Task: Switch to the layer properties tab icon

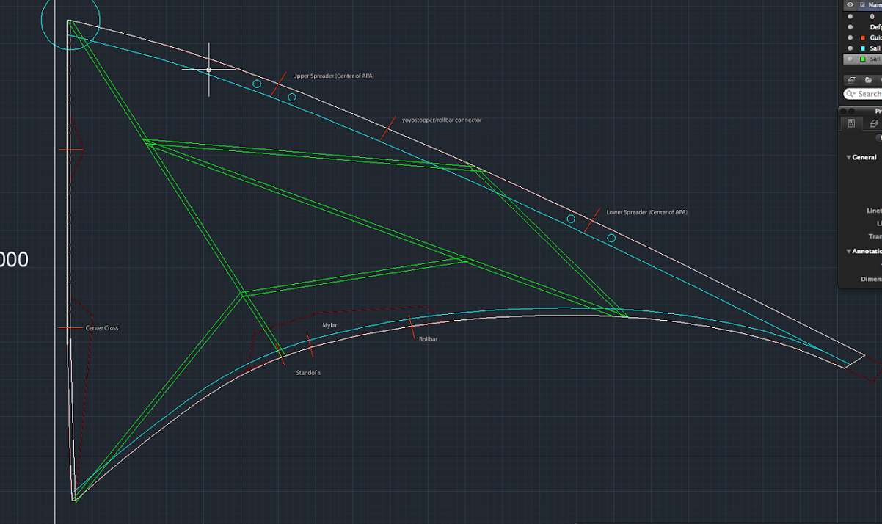Action: click(x=873, y=124)
